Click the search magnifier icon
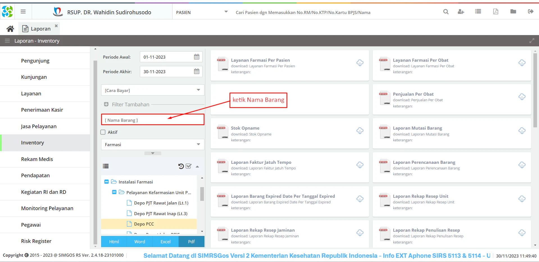The width and height of the screenshot is (539, 262). (x=446, y=12)
